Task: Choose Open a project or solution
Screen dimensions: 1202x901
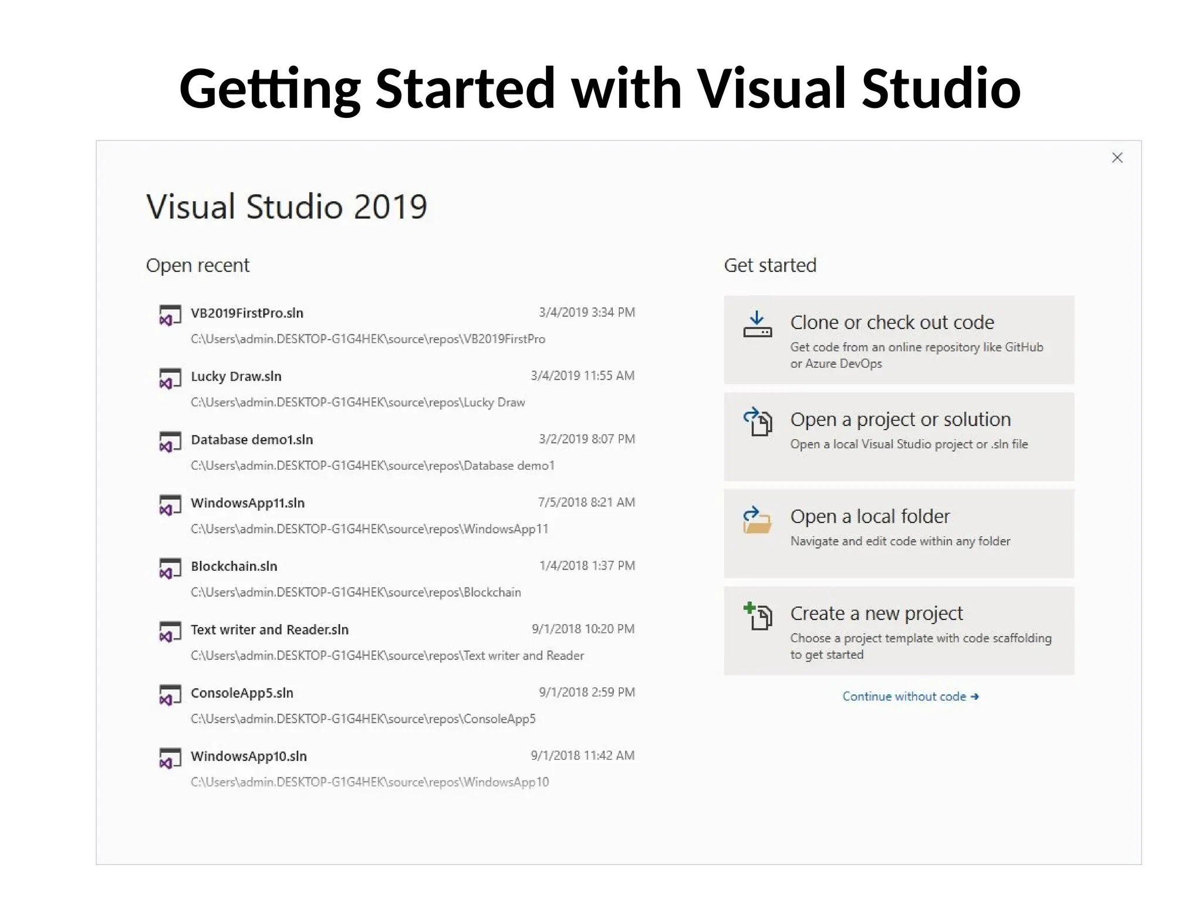Action: click(x=900, y=419)
